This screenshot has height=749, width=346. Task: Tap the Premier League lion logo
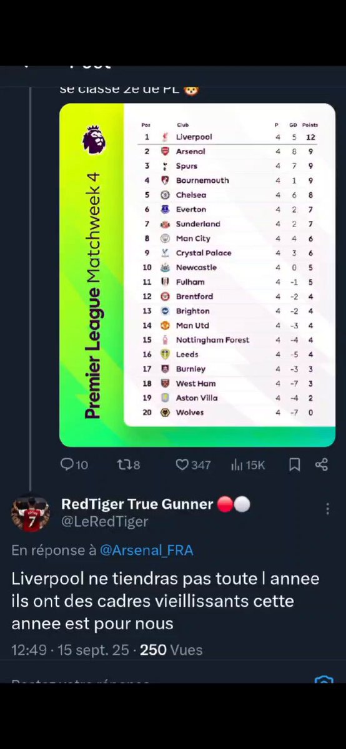point(93,139)
